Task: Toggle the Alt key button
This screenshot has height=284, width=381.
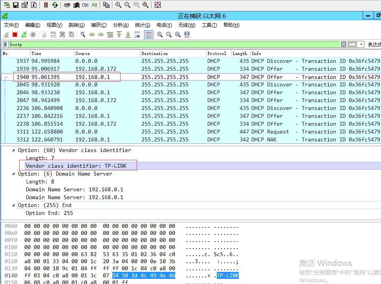Action: click(94, 5)
